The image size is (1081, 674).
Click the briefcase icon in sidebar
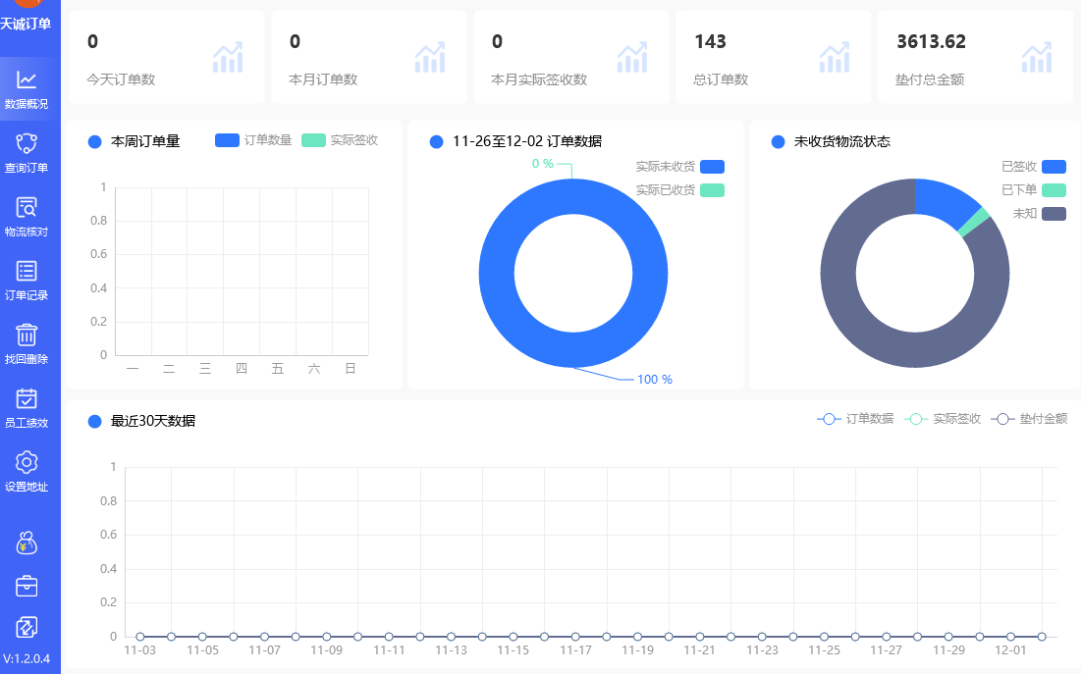coord(27,586)
